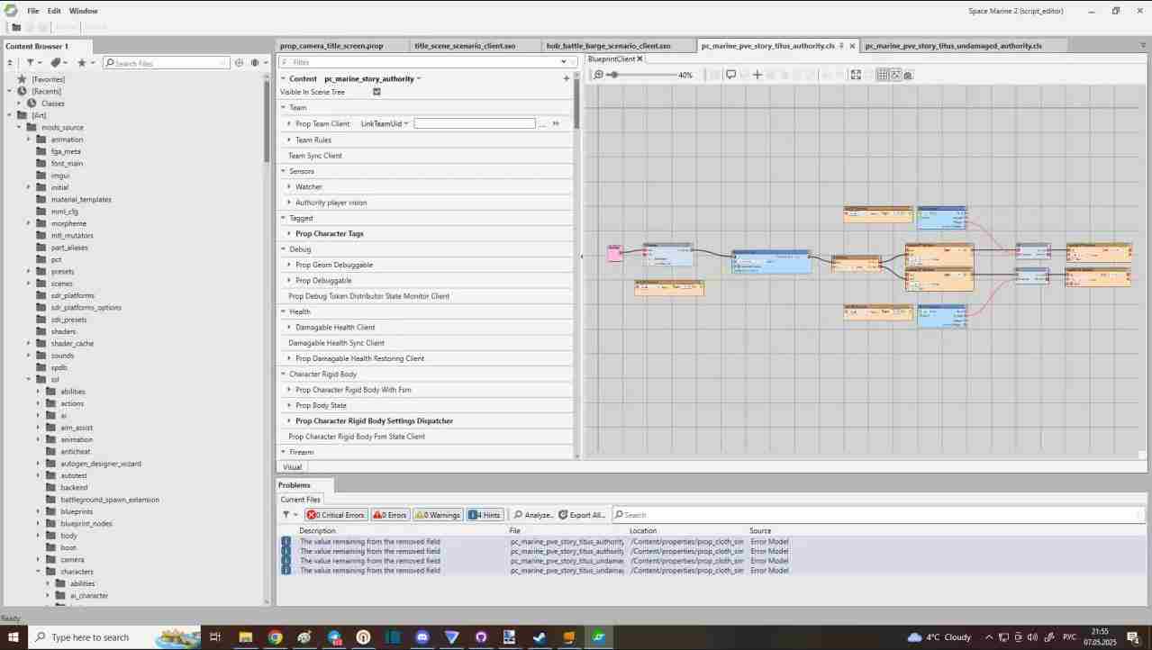
Task: Select the BlueprintClient tab
Action: click(612, 59)
